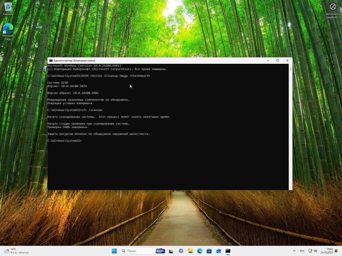Open Task View from the taskbar
Image resolution: width=342 pixels, height=256 pixels.
tap(171, 251)
